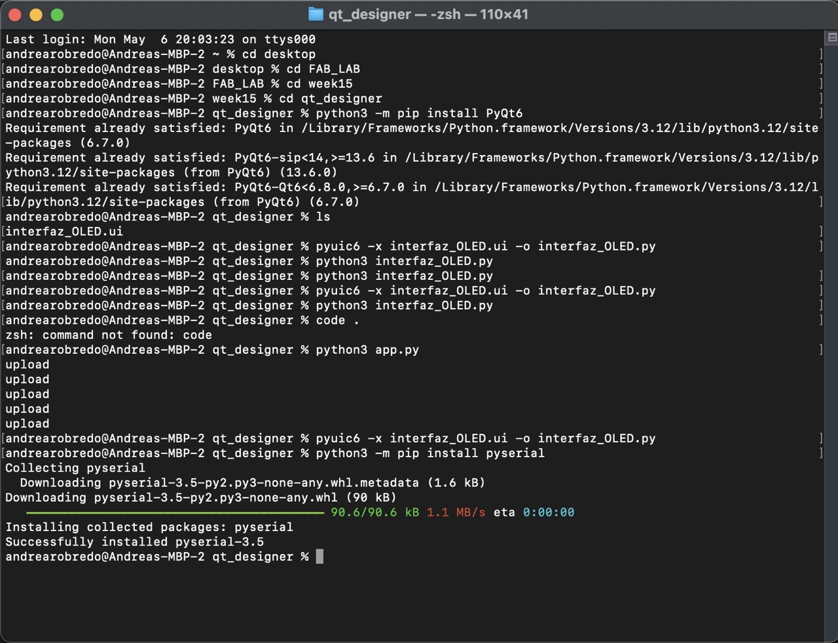Minimize the terminal with the yellow button
838x643 pixels.
click(36, 14)
